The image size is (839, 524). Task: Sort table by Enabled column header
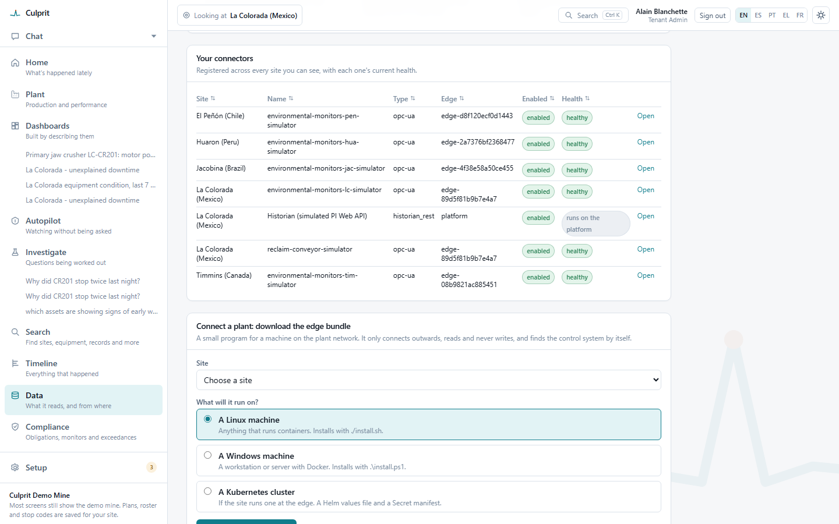pyautogui.click(x=538, y=99)
